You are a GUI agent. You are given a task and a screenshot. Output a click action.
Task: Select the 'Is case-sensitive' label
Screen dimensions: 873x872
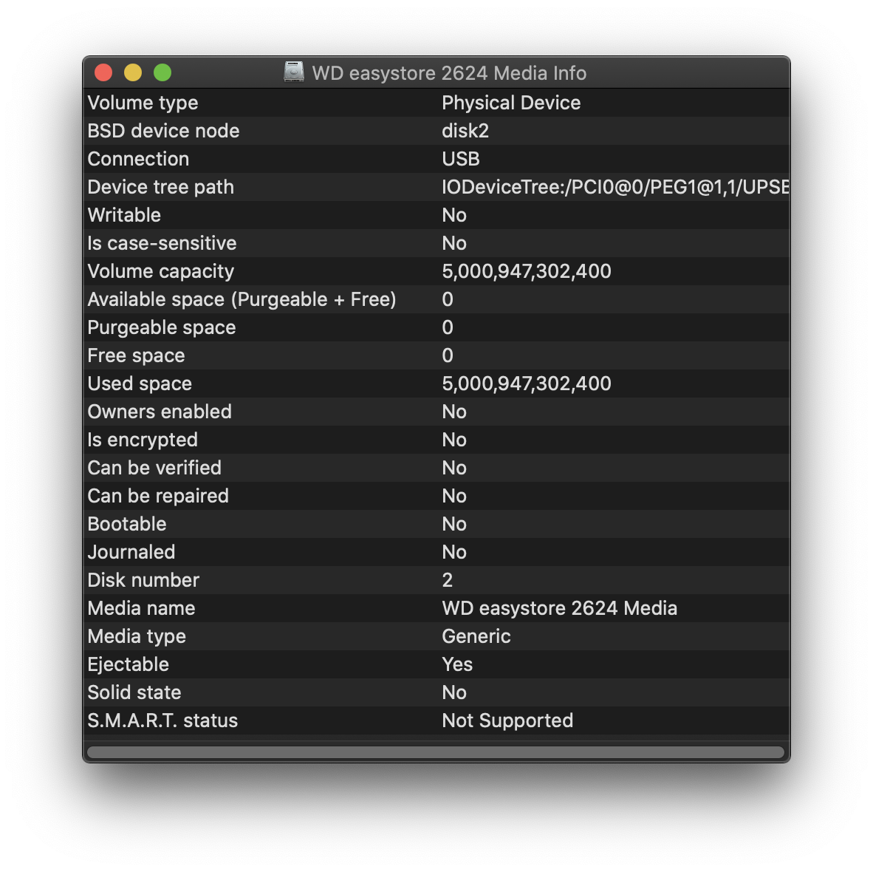(162, 243)
